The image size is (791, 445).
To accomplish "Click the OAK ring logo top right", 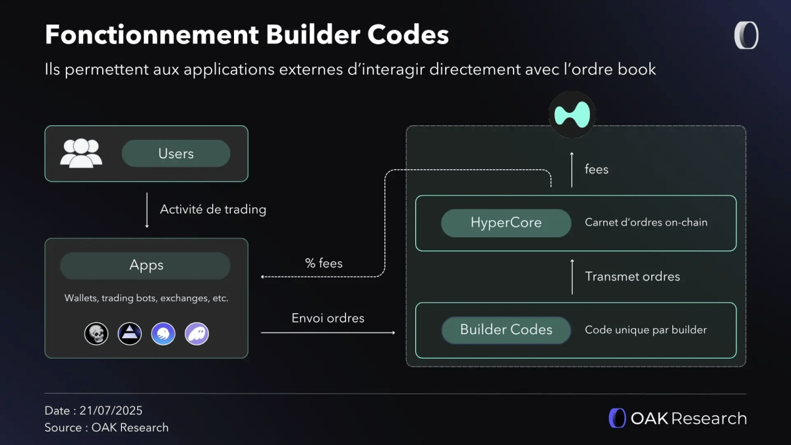I will tap(746, 36).
